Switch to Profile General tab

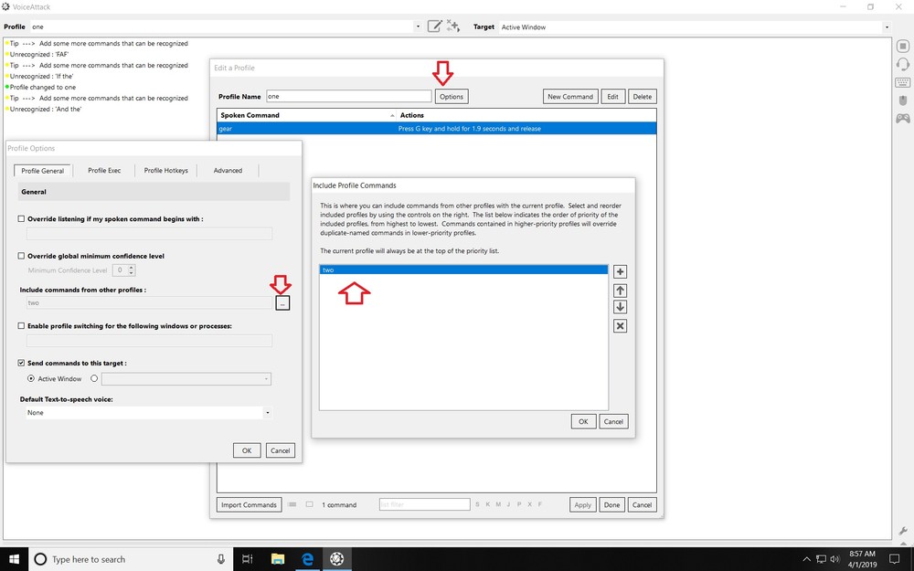click(43, 171)
